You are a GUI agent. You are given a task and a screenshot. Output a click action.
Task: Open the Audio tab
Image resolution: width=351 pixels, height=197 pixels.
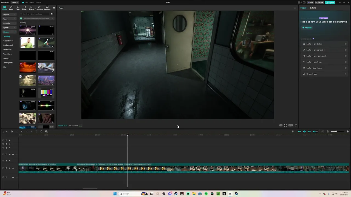11,8
